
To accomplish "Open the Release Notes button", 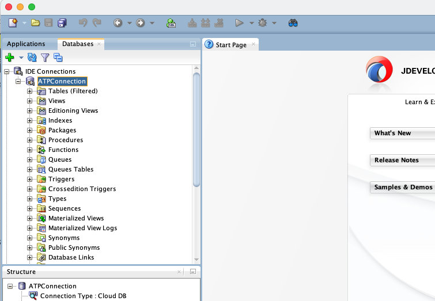I will [x=402, y=160].
